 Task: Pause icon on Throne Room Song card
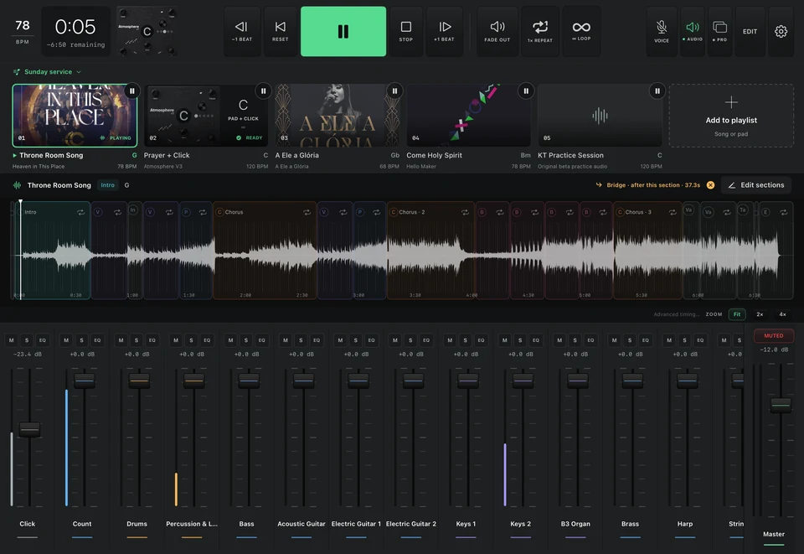point(131,91)
